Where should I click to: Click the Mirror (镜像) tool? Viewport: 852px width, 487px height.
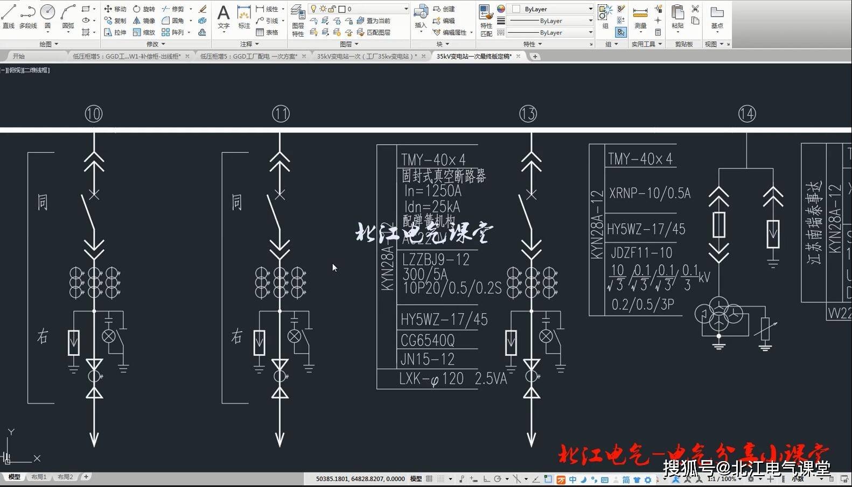[144, 20]
